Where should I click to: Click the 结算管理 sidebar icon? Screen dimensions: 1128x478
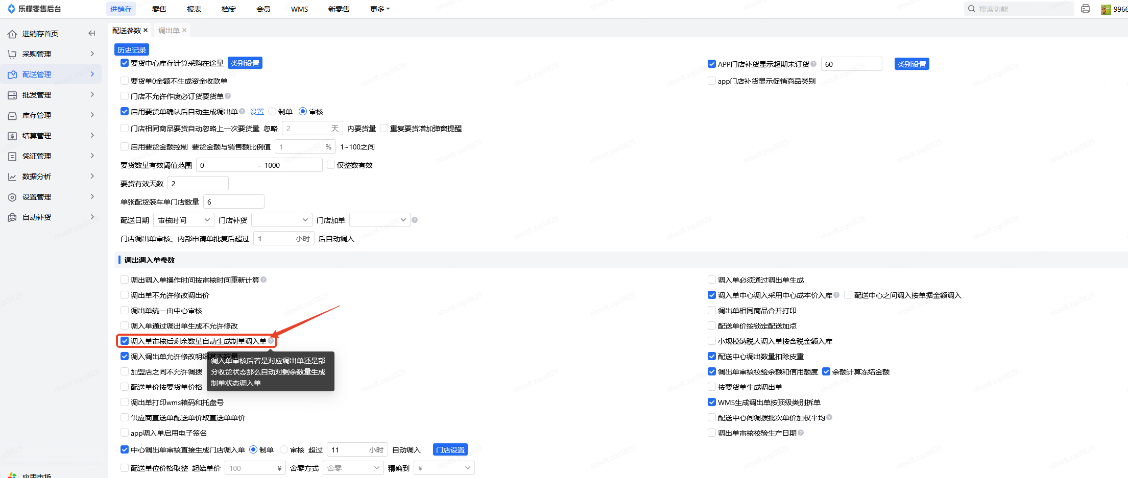pyautogui.click(x=12, y=136)
